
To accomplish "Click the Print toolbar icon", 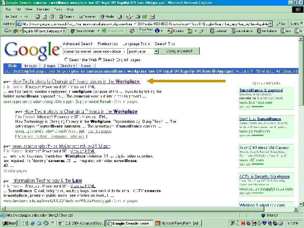I will pyautogui.click(x=138, y=16).
